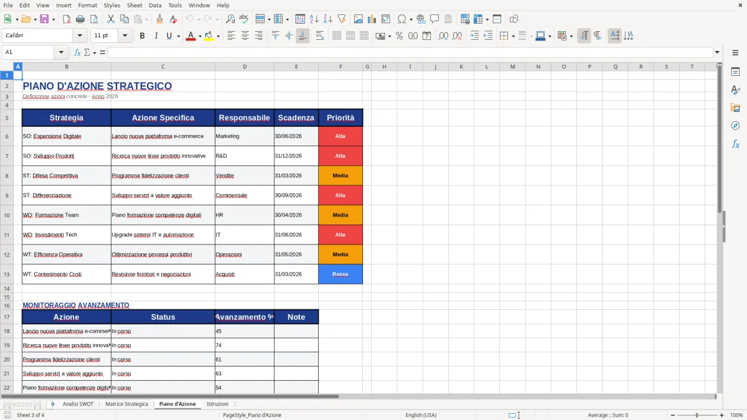Toggle italic formatting
The image size is (747, 420).
click(154, 35)
